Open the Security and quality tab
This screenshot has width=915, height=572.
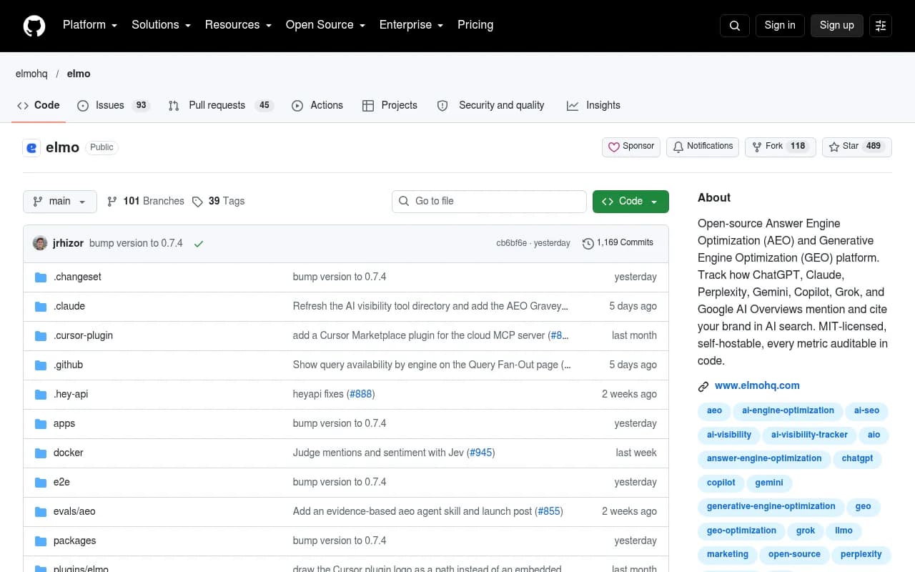click(490, 105)
